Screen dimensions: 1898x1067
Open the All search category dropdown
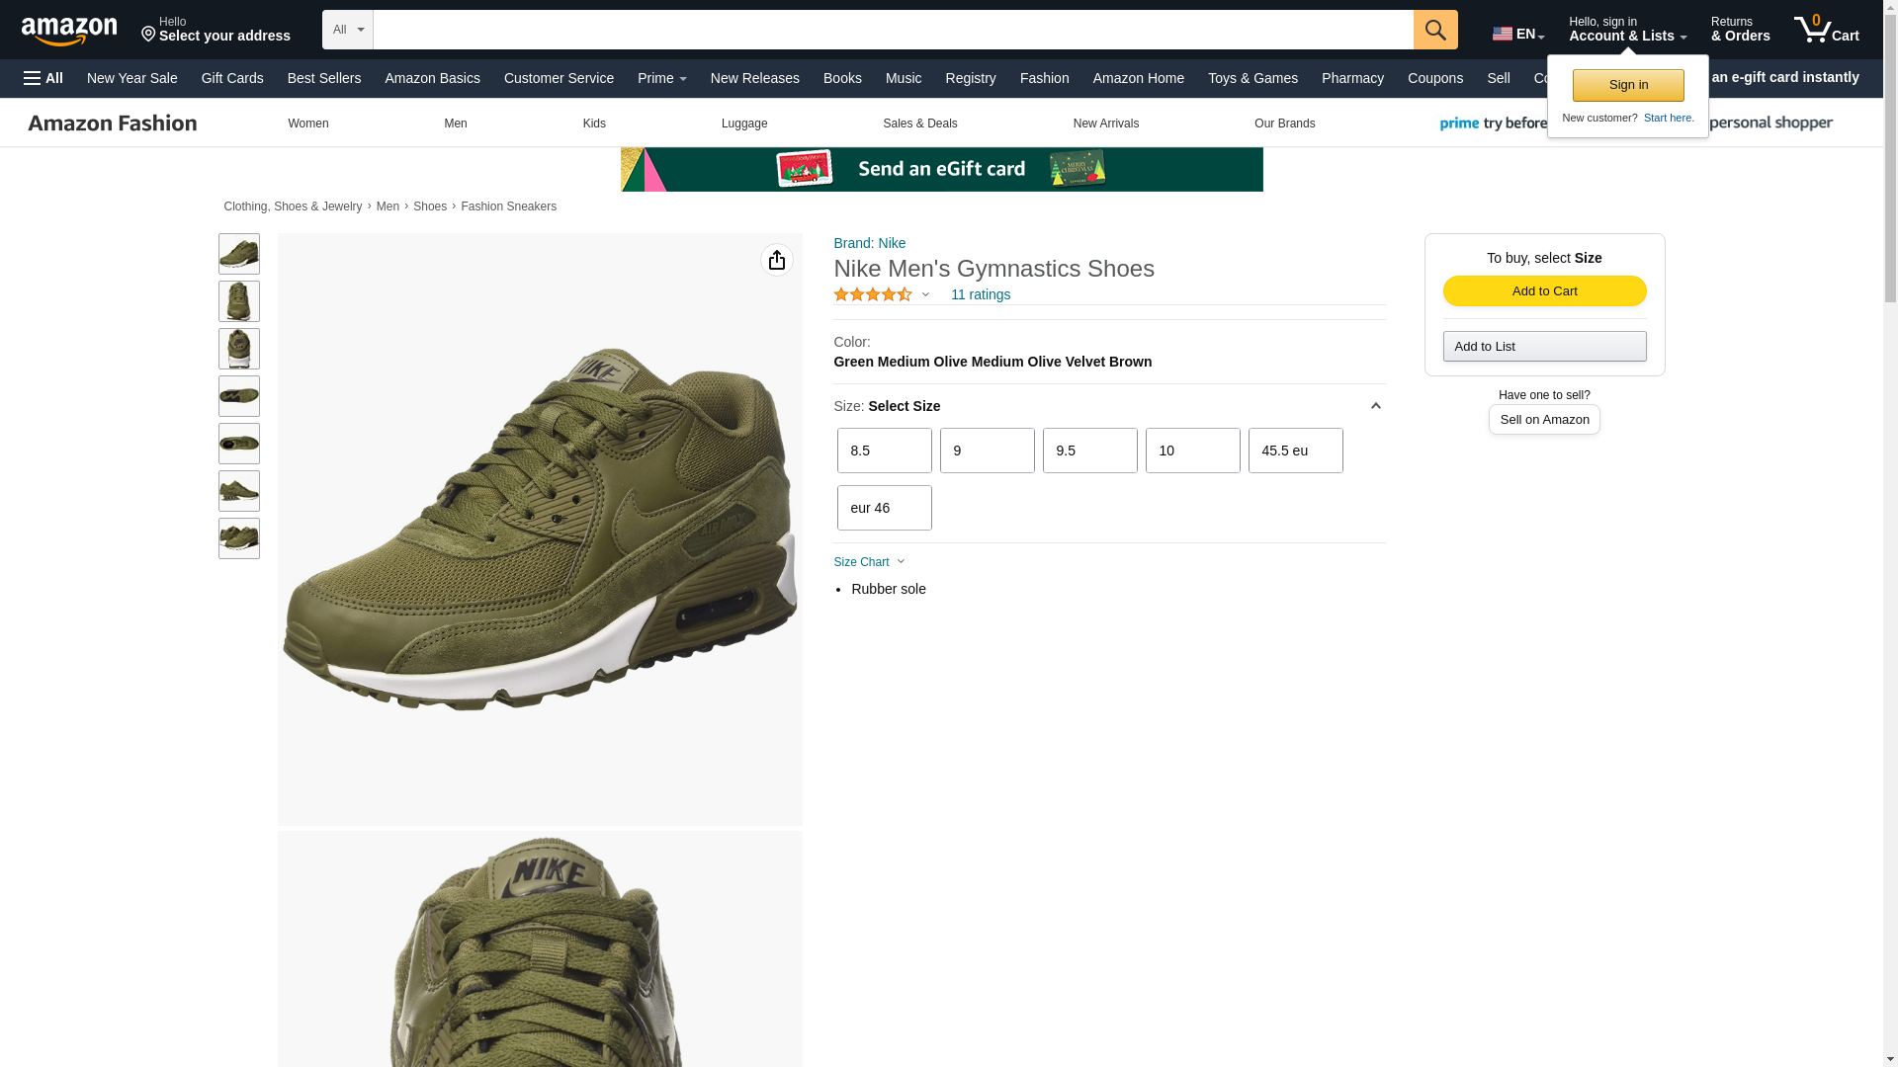point(348,30)
